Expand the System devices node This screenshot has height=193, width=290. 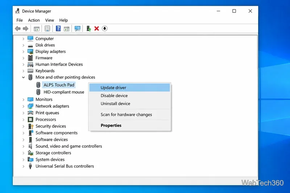[23, 160]
